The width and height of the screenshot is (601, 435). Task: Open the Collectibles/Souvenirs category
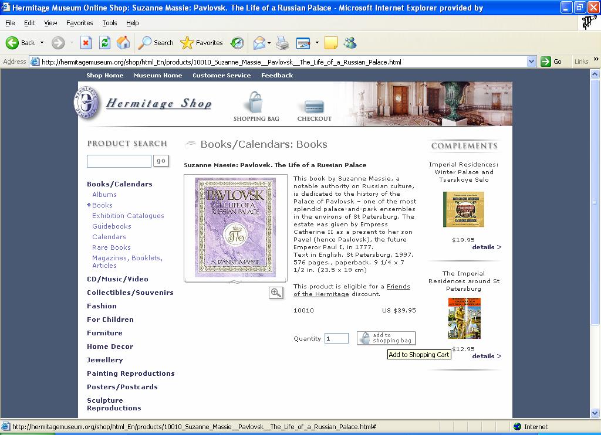click(130, 293)
